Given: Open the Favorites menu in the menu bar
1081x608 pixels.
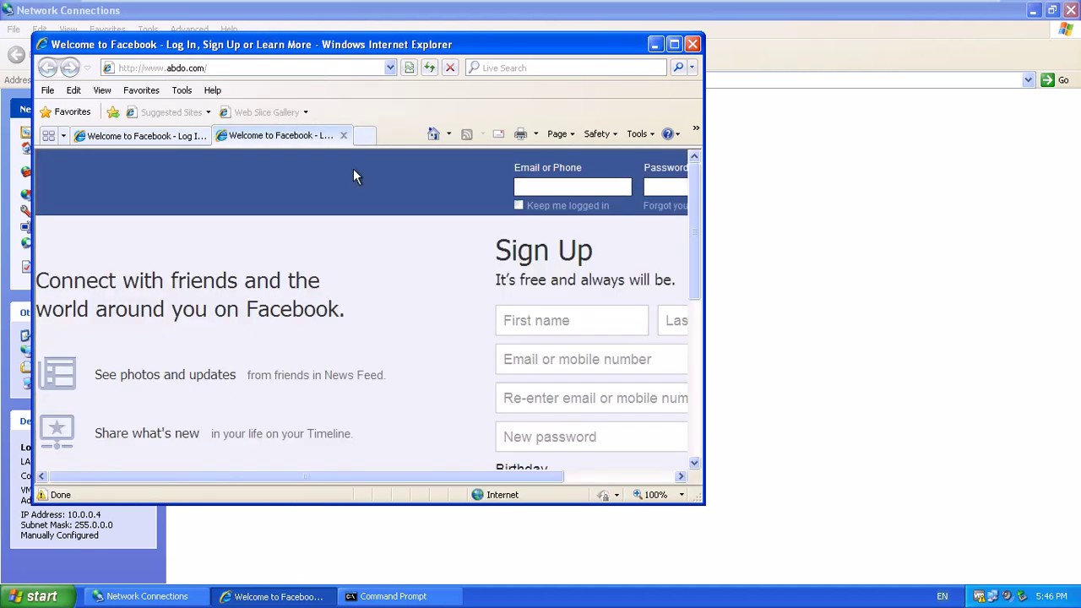Looking at the screenshot, I should [x=141, y=90].
